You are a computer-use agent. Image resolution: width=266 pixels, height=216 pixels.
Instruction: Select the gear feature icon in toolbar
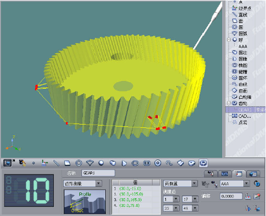tap(203, 163)
